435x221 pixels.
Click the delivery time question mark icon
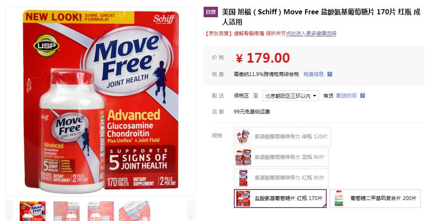coord(362,96)
